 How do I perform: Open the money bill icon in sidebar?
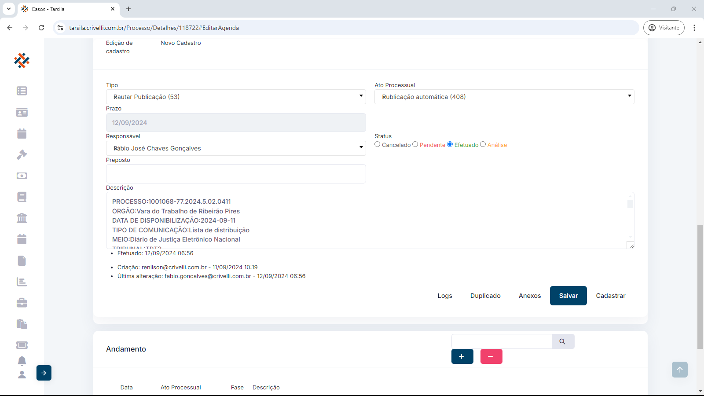point(22,176)
